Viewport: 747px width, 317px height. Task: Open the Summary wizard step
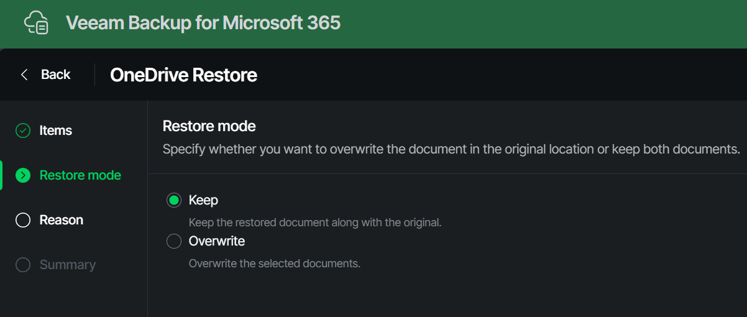pos(68,265)
